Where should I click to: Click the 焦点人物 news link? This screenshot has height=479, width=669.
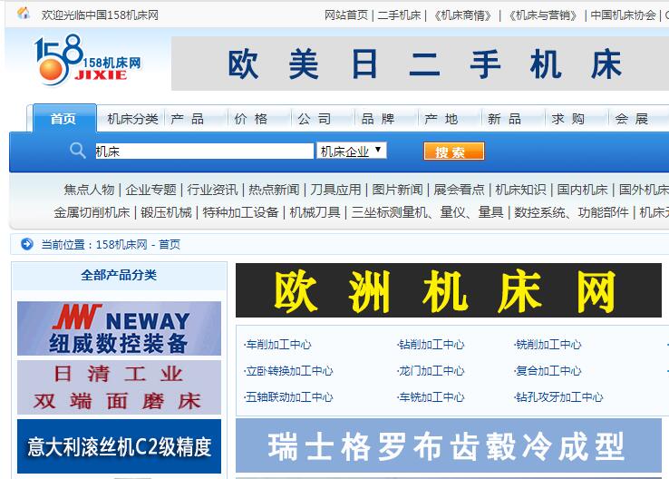tap(89, 190)
